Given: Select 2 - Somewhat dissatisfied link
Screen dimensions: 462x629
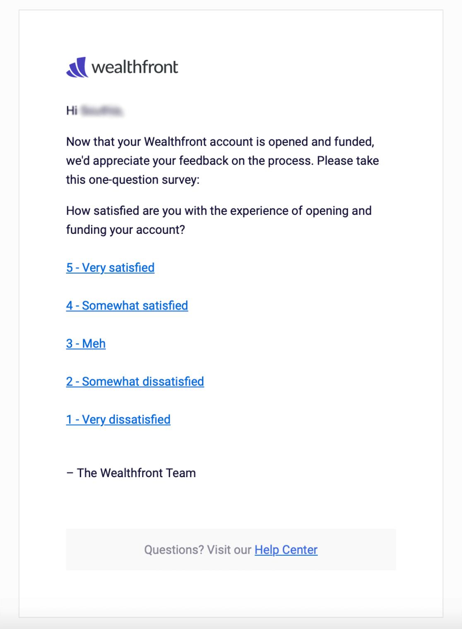Looking at the screenshot, I should click(x=135, y=382).
